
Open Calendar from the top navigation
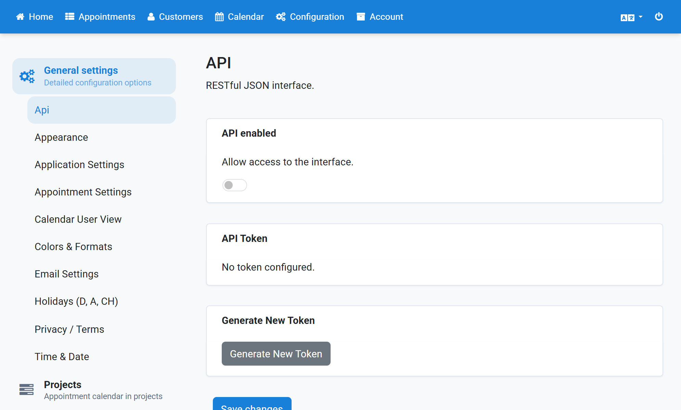pos(240,17)
